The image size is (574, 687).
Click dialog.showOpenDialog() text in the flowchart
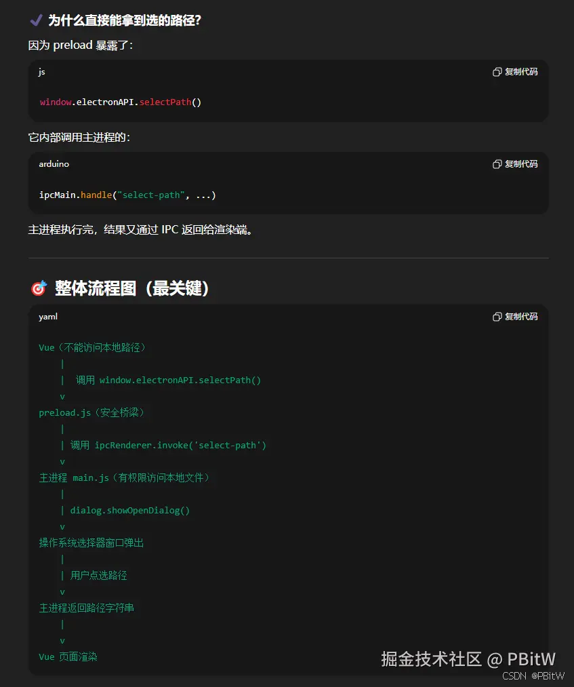coord(129,510)
